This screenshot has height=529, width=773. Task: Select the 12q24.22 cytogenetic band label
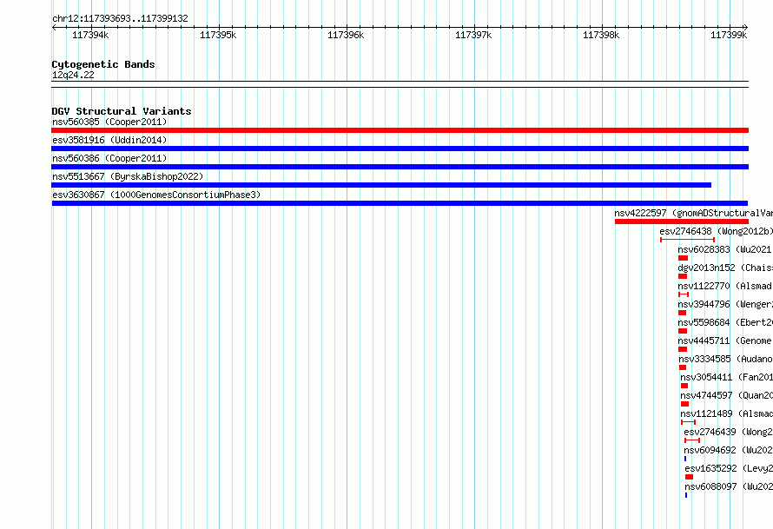73,75
